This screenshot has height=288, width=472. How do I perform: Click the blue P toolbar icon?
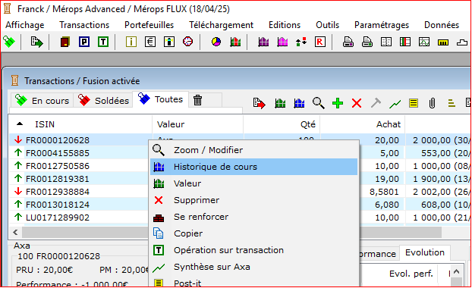[x=84, y=42]
